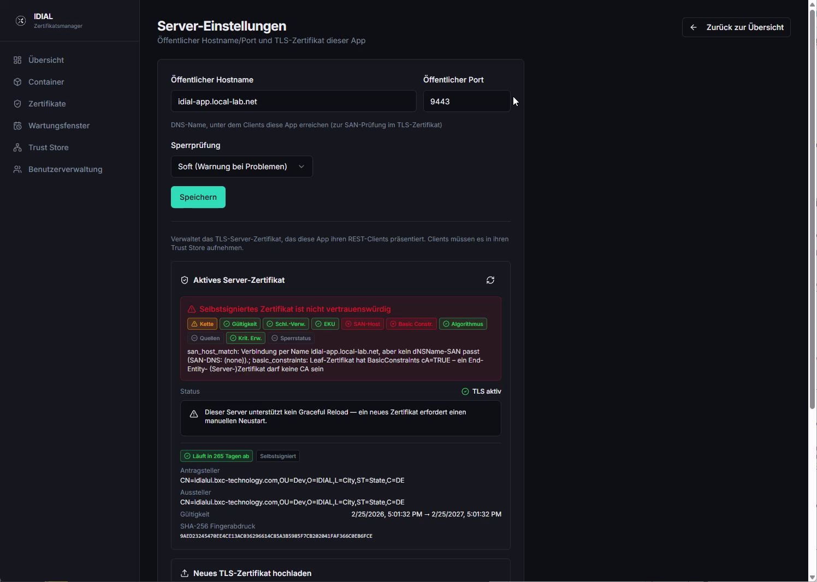
Task: Open the Sperrprüfung dropdown
Action: (x=242, y=167)
